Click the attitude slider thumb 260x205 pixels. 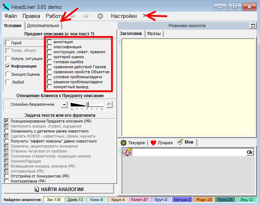87,105
